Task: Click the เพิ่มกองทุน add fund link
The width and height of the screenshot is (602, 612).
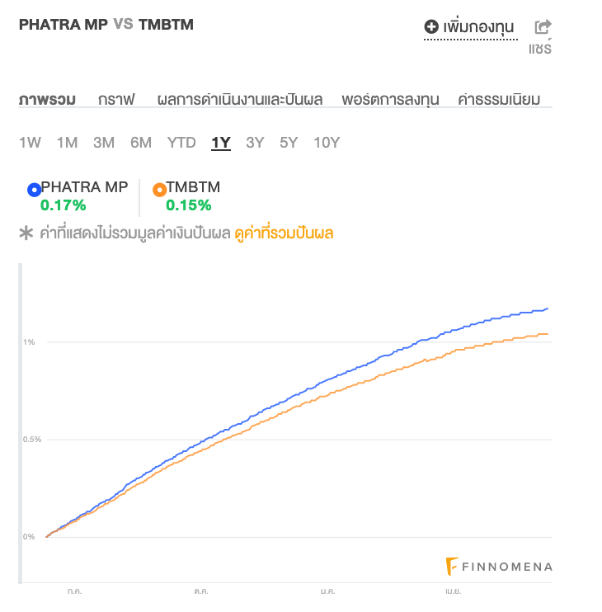Action: (x=478, y=27)
